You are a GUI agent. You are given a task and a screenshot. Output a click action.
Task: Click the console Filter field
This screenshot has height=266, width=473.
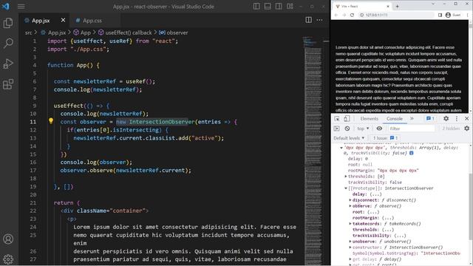[x=411, y=129]
